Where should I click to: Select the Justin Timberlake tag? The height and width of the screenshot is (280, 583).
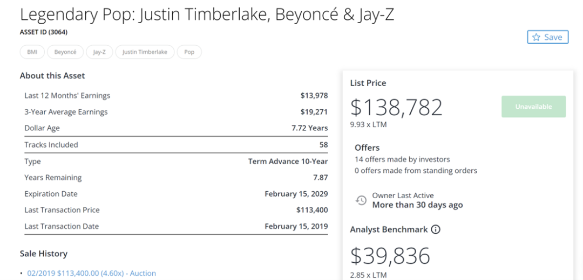pos(145,52)
